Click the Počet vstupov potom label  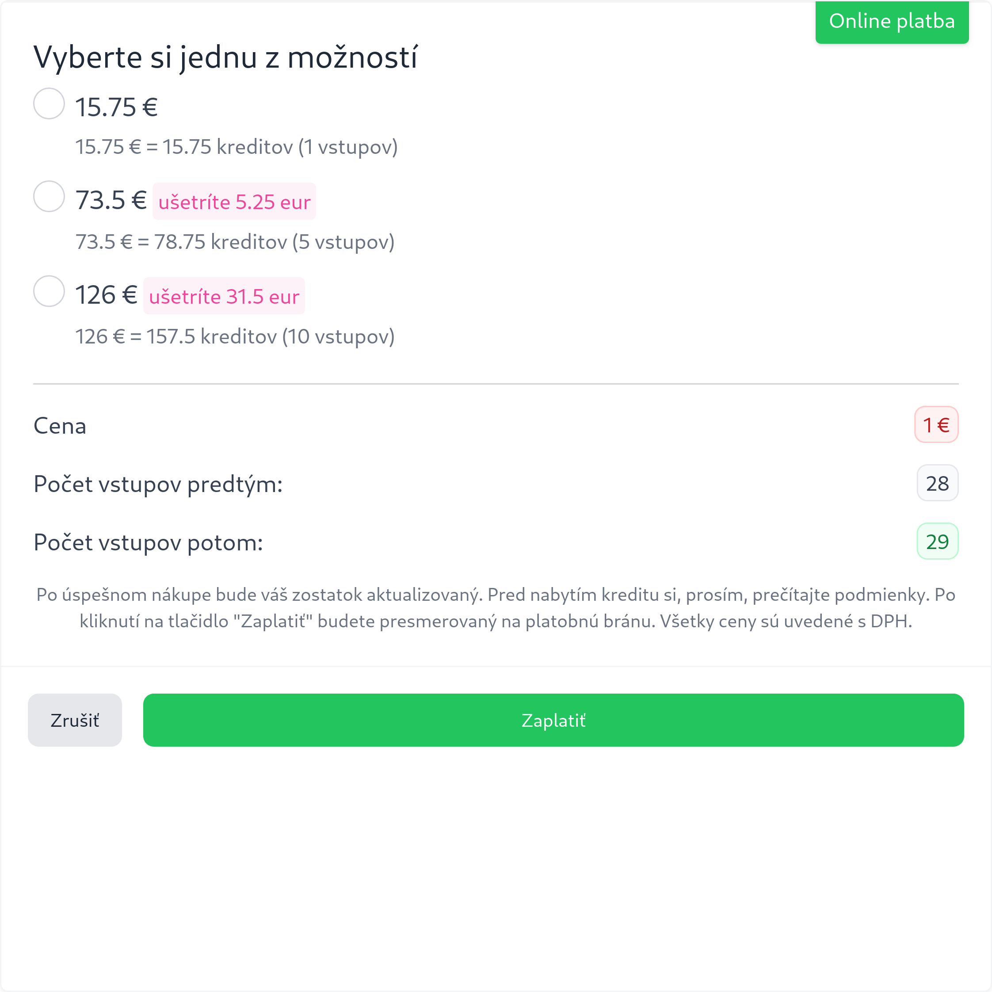(x=148, y=542)
